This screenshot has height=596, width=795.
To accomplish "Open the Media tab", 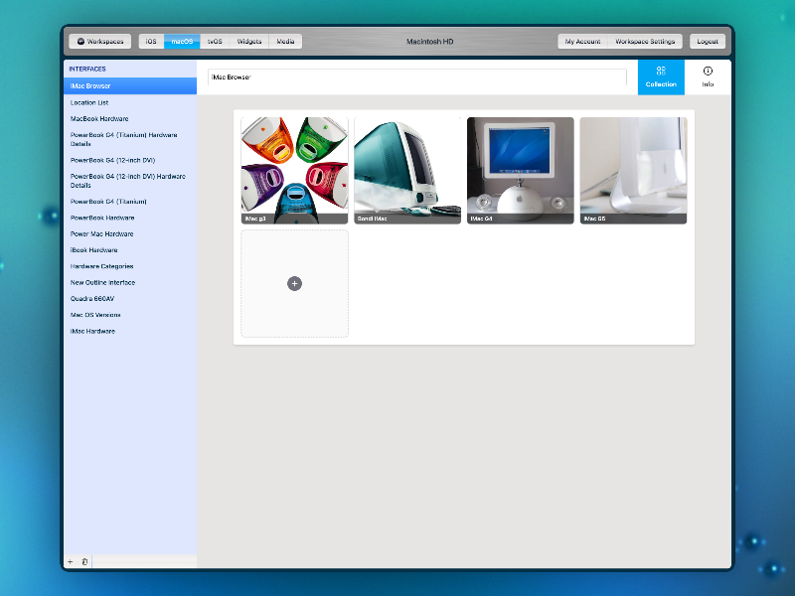I will tap(285, 42).
